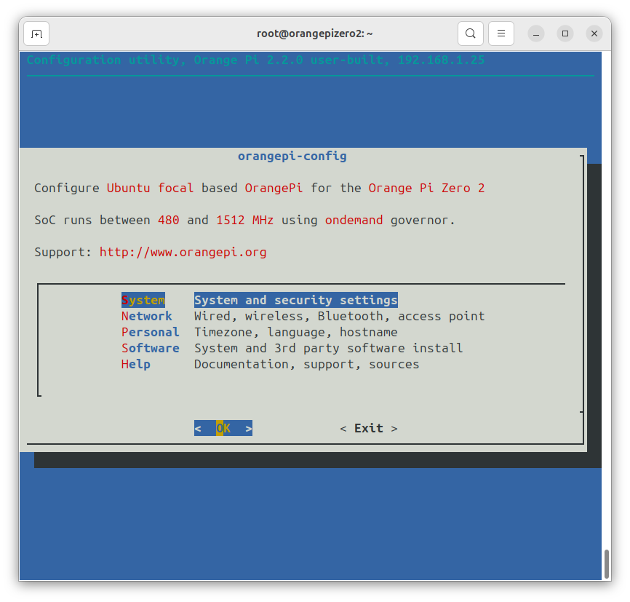Maximize the terminal window
This screenshot has height=602, width=630.
565,33
